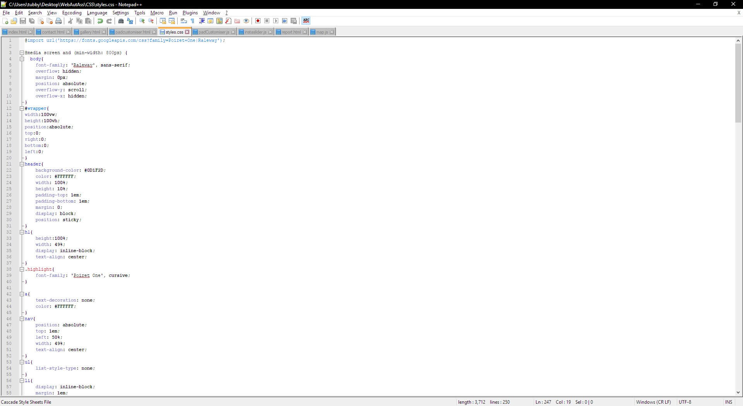Click the Zoom Out toolbar icon
Viewport: 743px width, 406px height.
point(151,21)
